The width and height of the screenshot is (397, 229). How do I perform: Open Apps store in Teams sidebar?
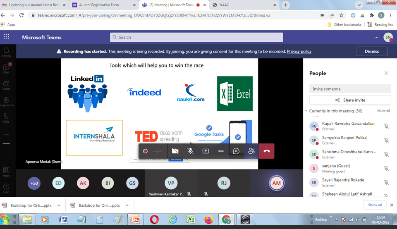[6, 172]
